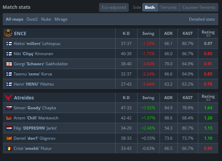Click the Finnish flag beside Cliqq

[x=9, y=54]
